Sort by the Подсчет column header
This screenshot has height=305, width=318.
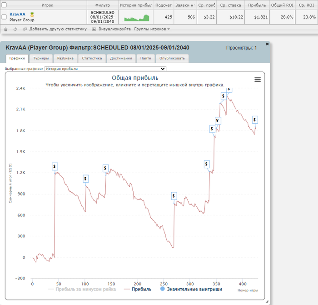[x=164, y=5]
